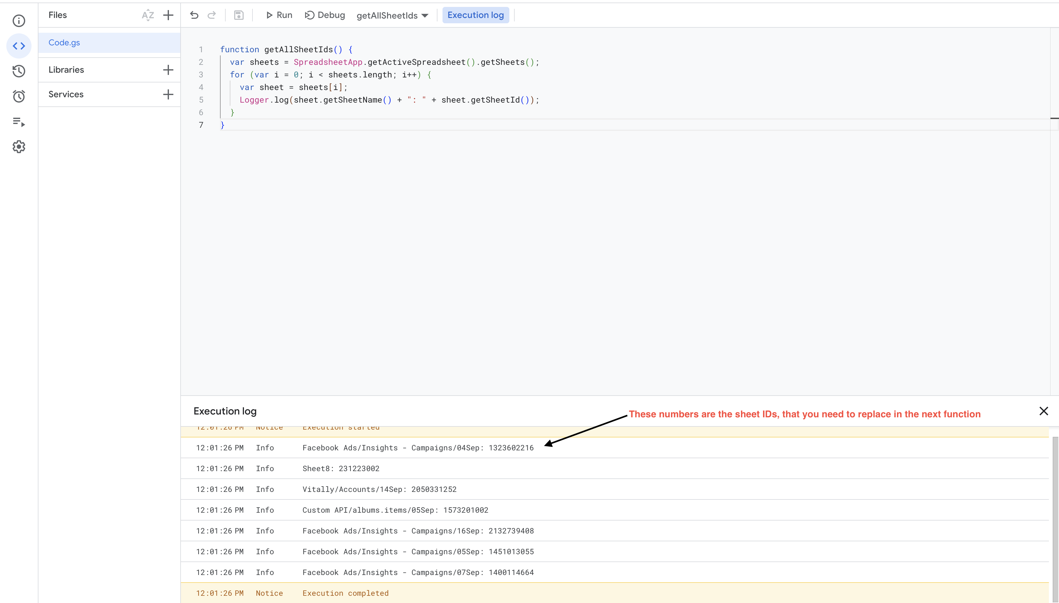
Task: Add a service with plus button
Action: pyautogui.click(x=168, y=94)
